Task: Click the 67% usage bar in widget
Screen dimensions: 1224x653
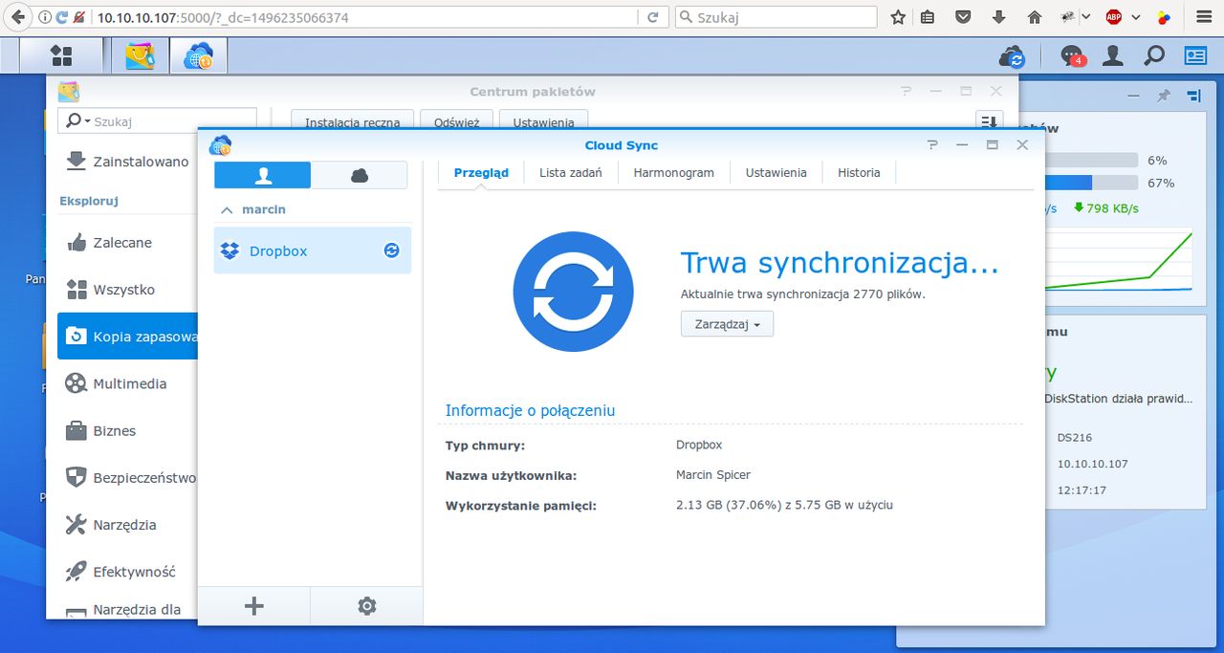Action: 1092,183
